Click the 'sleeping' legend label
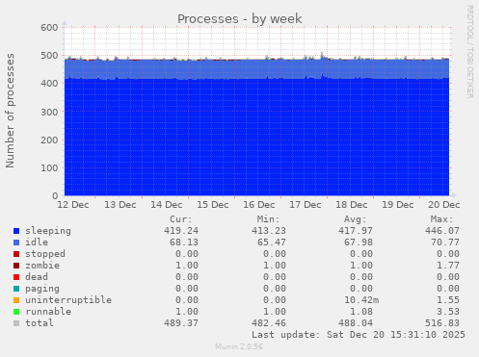The width and height of the screenshot is (479, 357). [x=48, y=231]
